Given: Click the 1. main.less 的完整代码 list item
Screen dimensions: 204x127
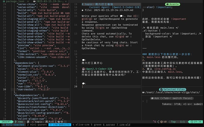Looking at the screenshot, I should click(x=160, y=57).
